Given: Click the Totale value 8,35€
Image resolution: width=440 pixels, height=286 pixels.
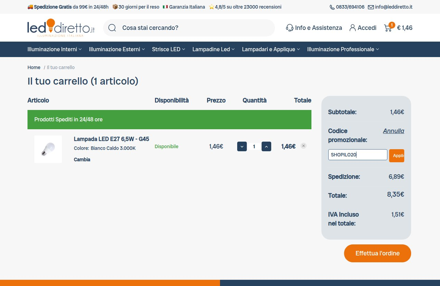Looking at the screenshot, I should (x=396, y=194).
